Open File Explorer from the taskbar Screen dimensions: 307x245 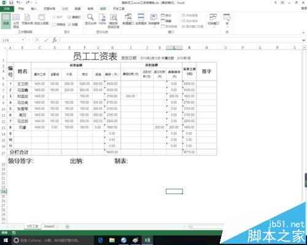coord(112,240)
